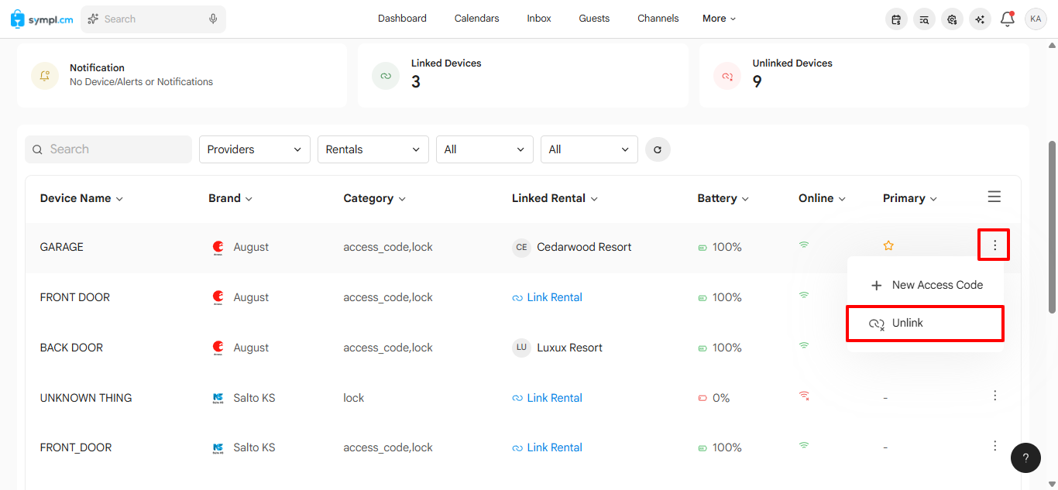The height and width of the screenshot is (490, 1058).
Task: Click the green Linked Devices icon
Action: pyautogui.click(x=386, y=76)
